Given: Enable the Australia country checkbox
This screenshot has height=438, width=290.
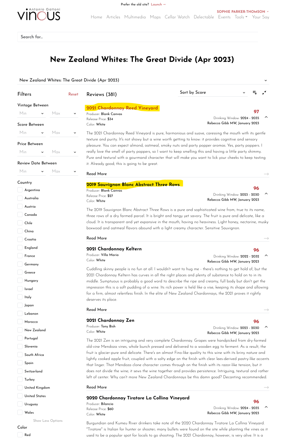Looking at the screenshot, I should pyautogui.click(x=20, y=198).
